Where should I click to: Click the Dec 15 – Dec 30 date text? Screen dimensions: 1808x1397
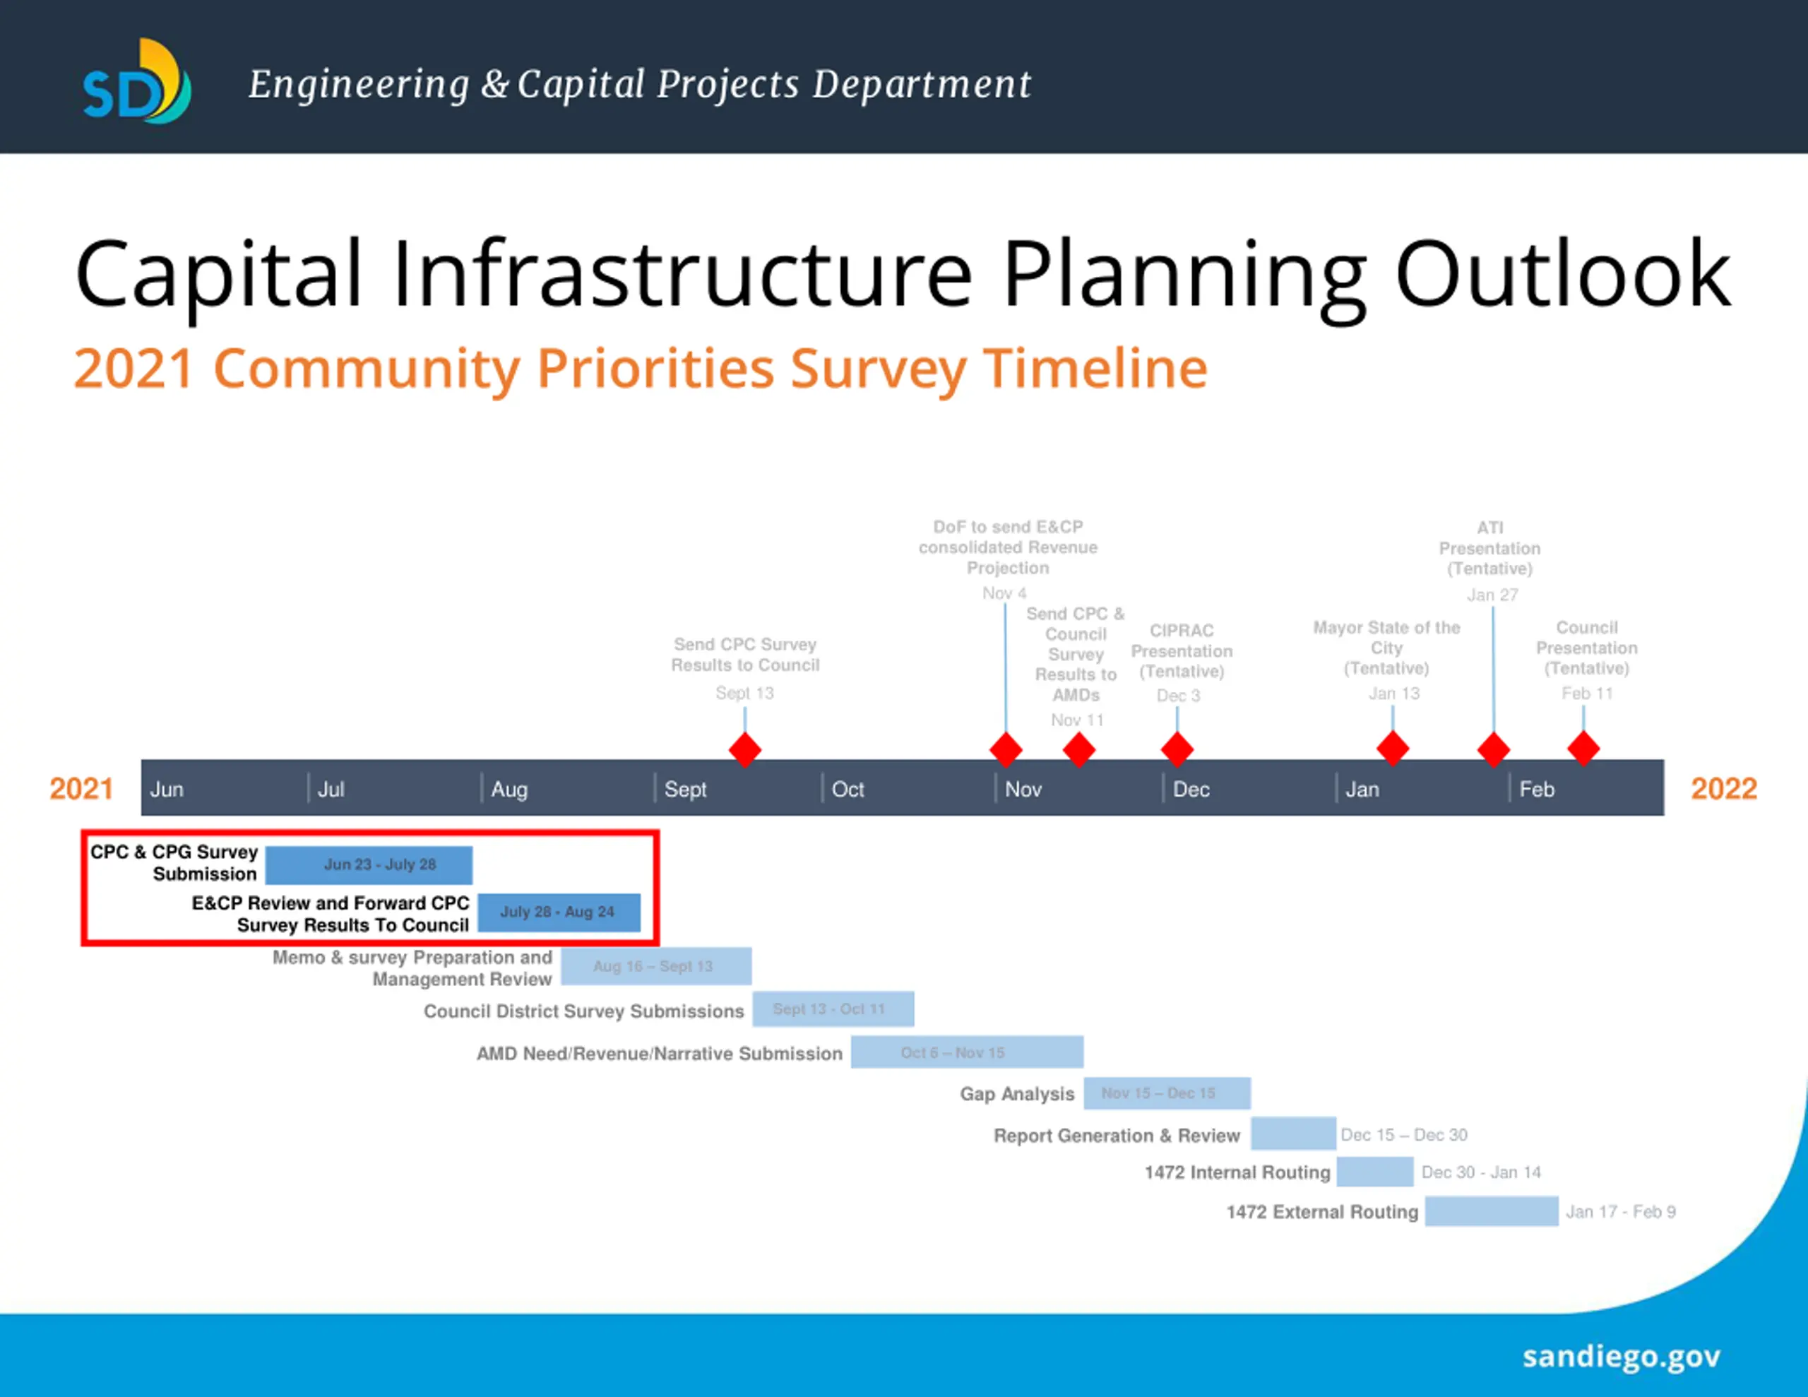tap(1404, 1134)
